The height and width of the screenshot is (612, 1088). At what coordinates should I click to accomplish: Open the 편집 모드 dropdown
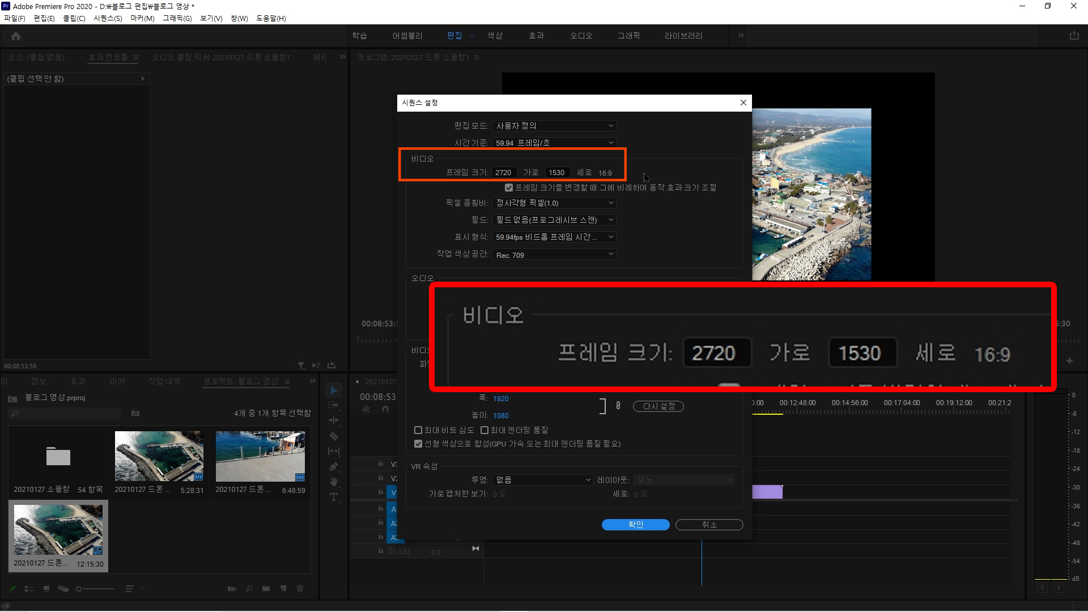point(554,126)
